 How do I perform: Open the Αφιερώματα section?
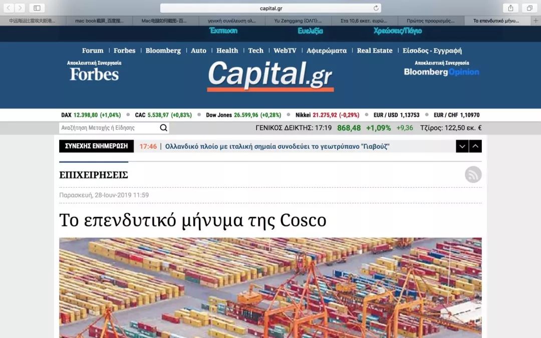(327, 51)
